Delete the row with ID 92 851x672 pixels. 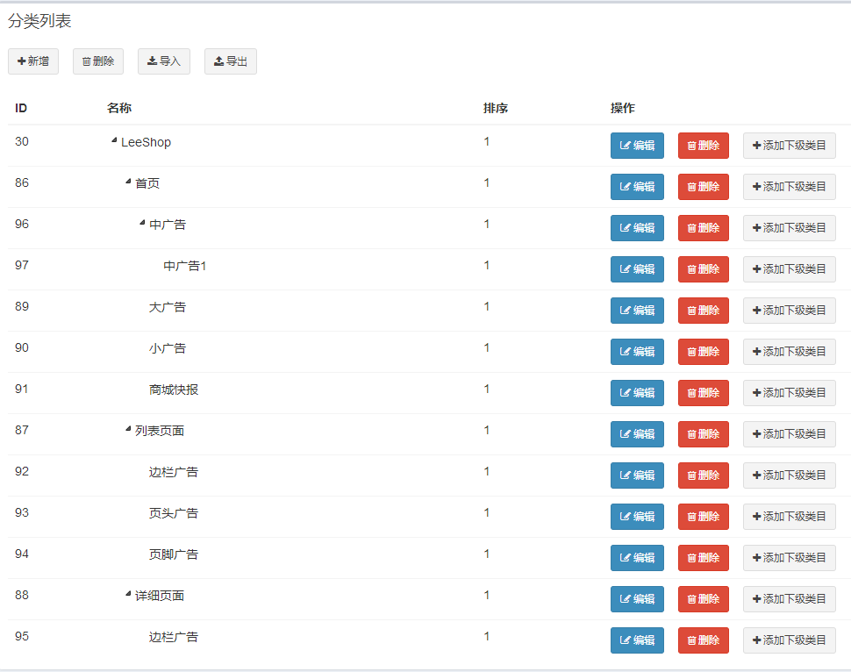pyautogui.click(x=704, y=475)
